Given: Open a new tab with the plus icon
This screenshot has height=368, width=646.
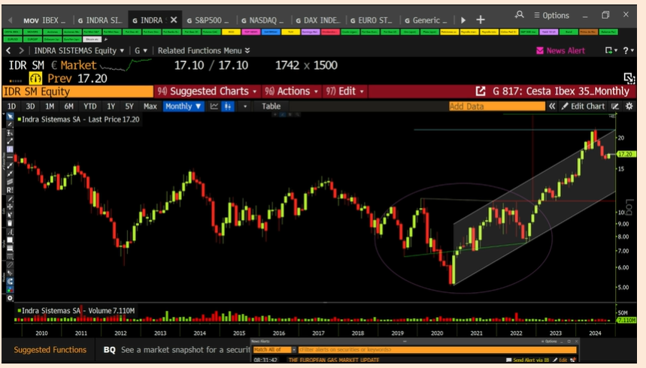Looking at the screenshot, I should [x=481, y=20].
